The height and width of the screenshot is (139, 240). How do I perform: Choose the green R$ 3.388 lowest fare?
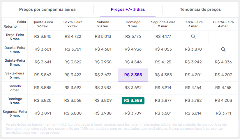tap(133, 101)
